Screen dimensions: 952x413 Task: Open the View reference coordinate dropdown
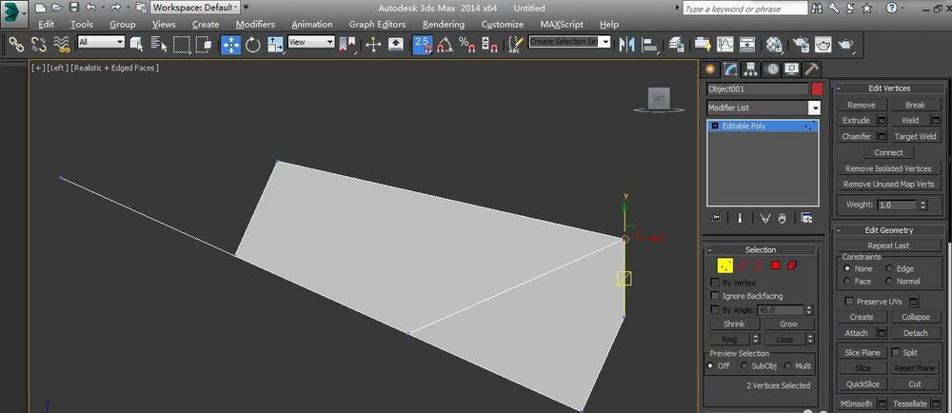311,43
